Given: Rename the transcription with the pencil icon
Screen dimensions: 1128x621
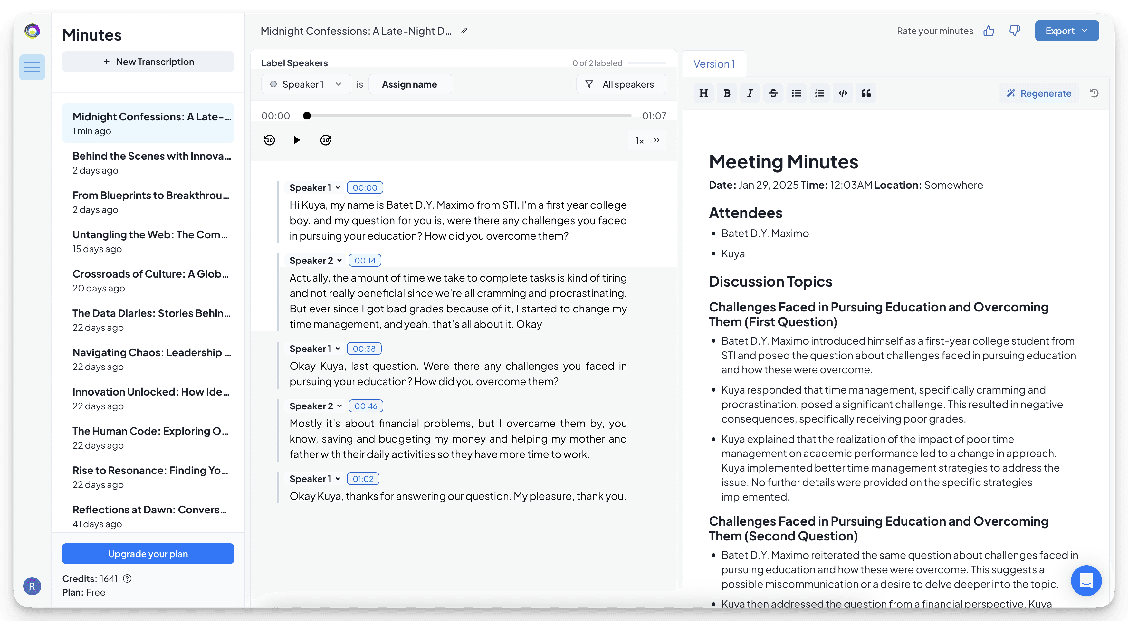Looking at the screenshot, I should click(x=464, y=31).
